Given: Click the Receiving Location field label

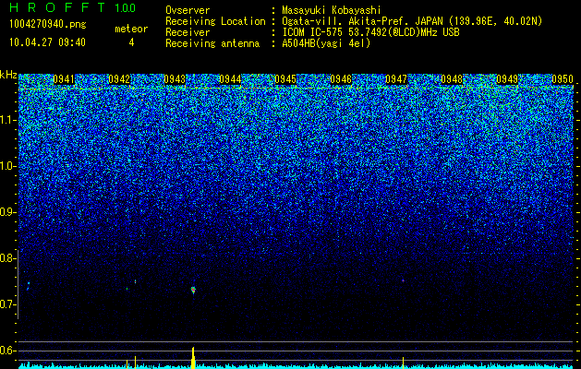Looking at the screenshot, I should [215, 21].
